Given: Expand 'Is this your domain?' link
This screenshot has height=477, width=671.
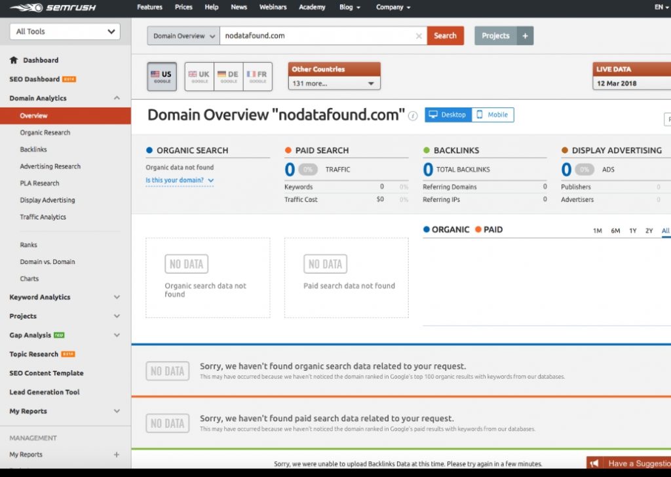Looking at the screenshot, I should coord(180,180).
